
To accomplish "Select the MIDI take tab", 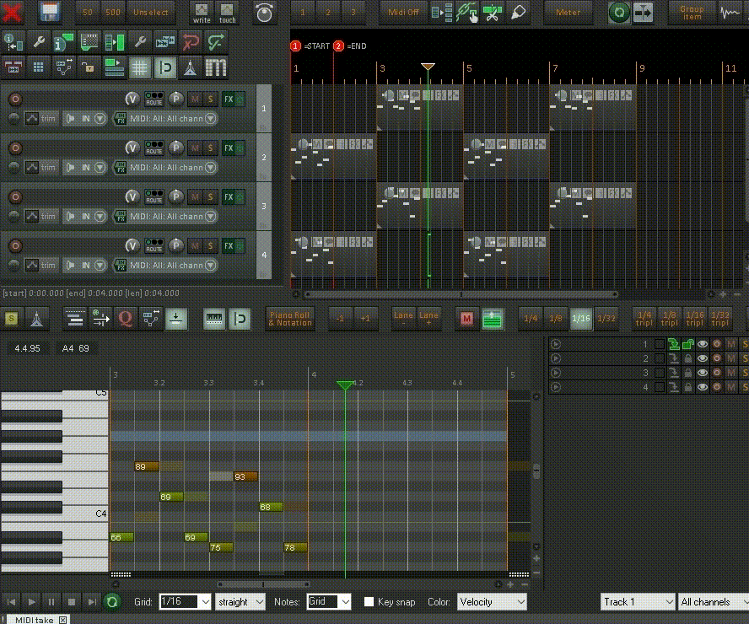I will coord(35,619).
